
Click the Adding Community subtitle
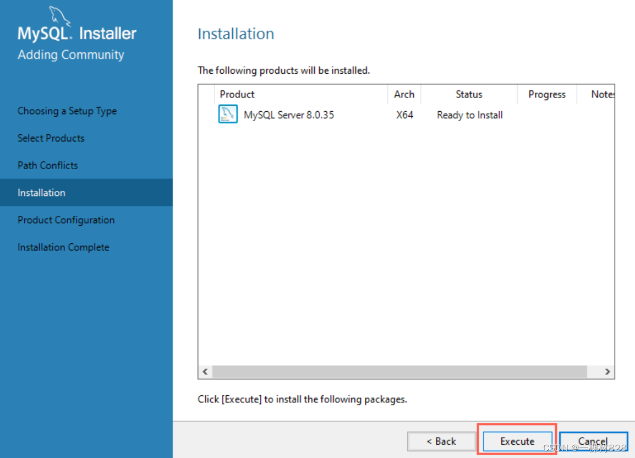click(71, 54)
